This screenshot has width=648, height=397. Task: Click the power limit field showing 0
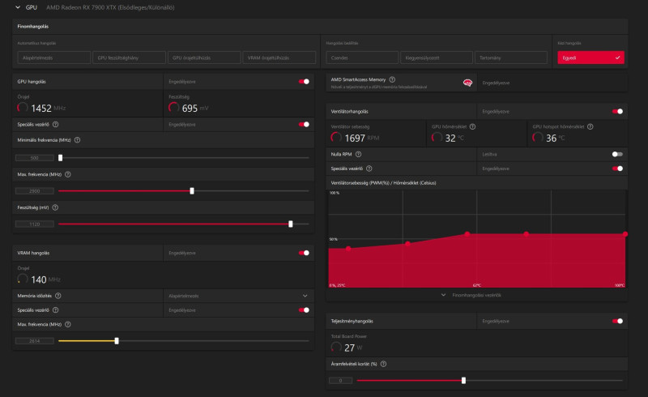(x=340, y=381)
